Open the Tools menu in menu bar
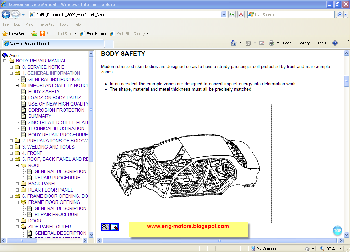350x252 pixels. pos(64,24)
